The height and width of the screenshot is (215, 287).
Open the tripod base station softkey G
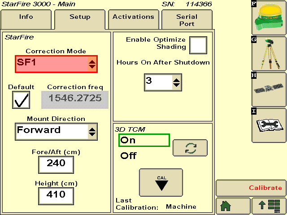(x=269, y=53)
